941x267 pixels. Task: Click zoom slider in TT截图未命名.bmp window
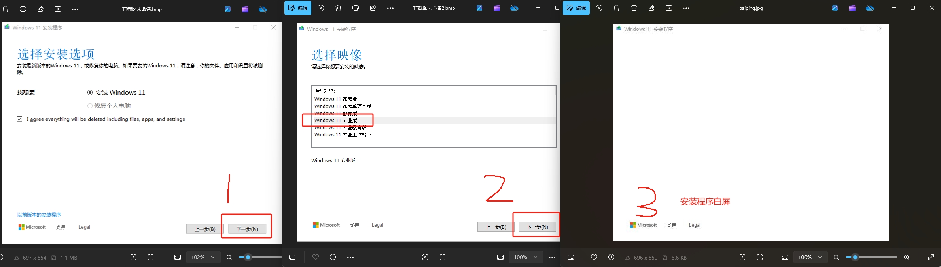(x=260, y=257)
